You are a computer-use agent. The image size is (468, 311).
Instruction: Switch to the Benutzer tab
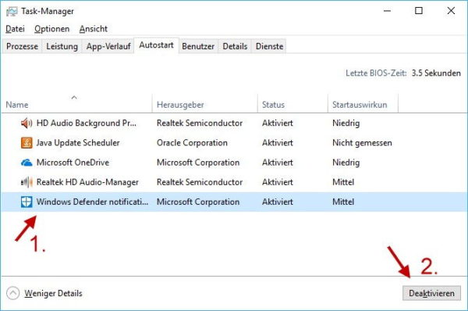coord(198,46)
